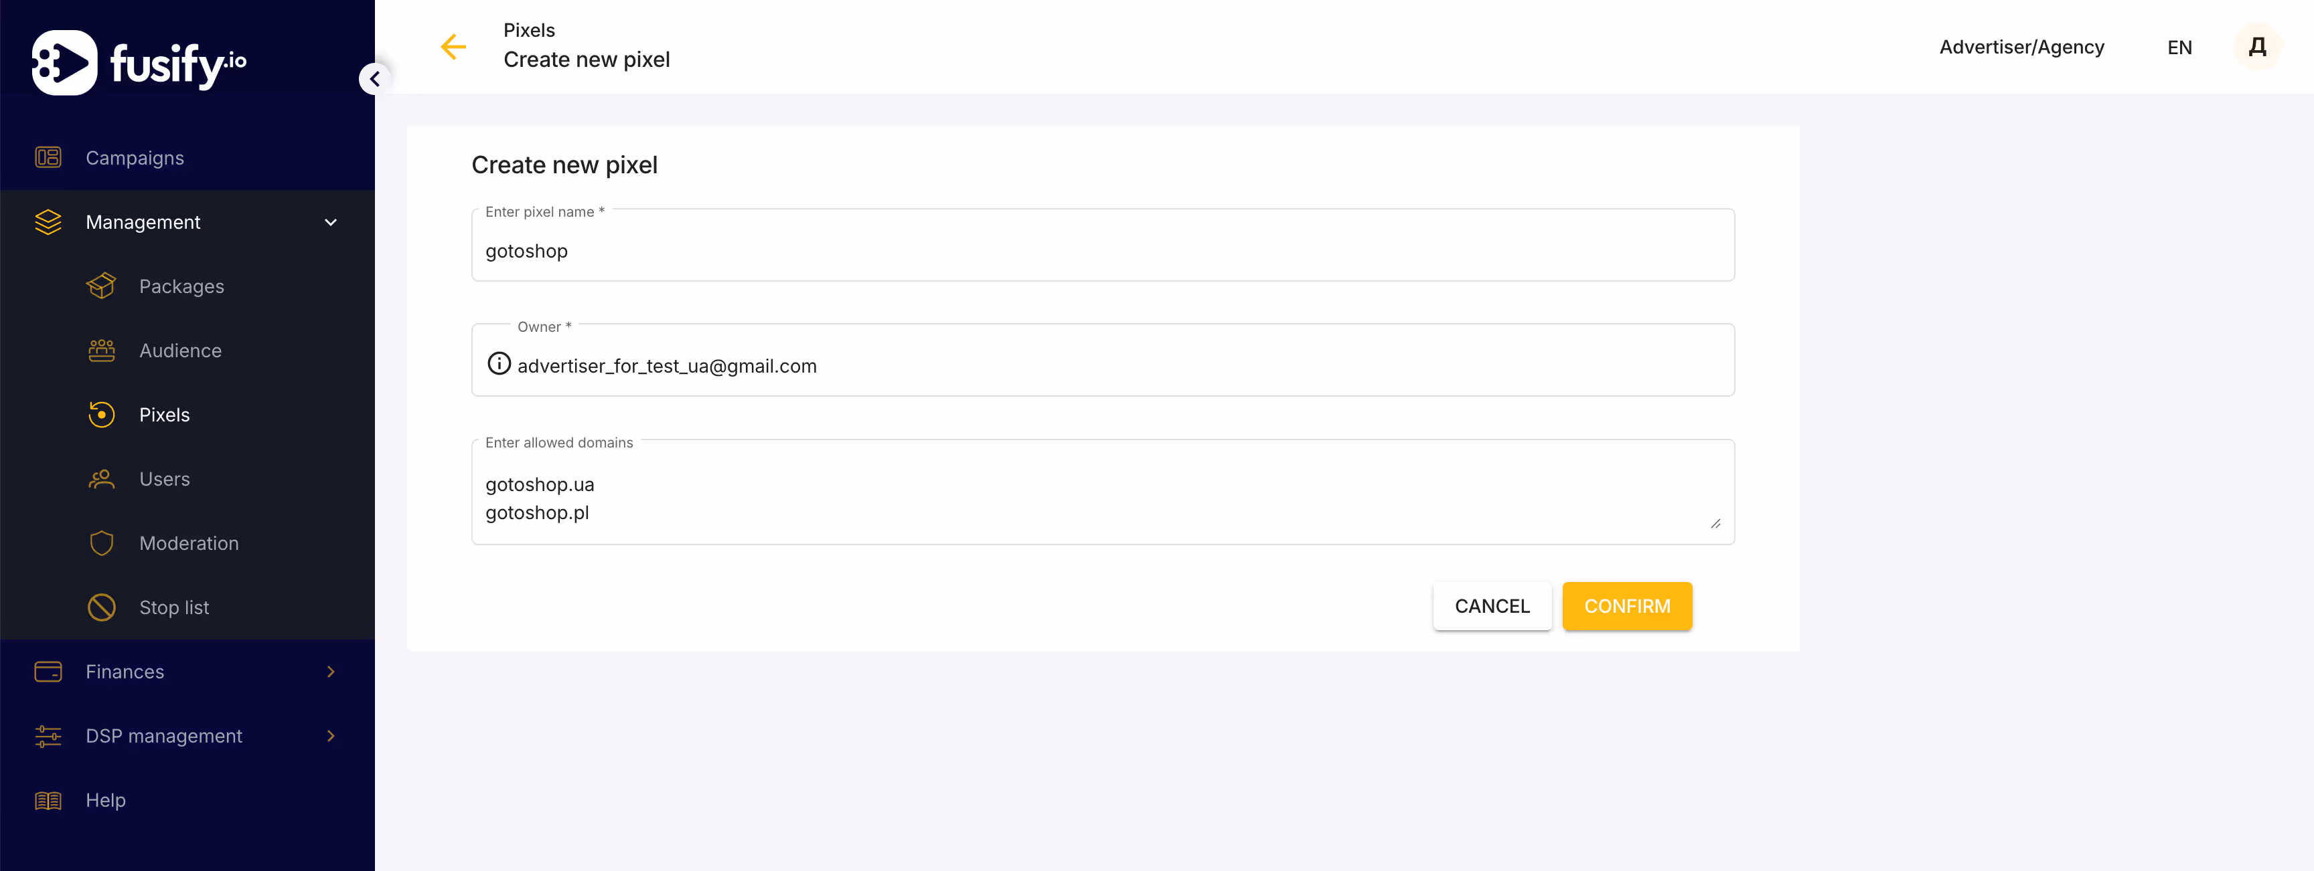Click the Owner email field

tap(1102, 360)
